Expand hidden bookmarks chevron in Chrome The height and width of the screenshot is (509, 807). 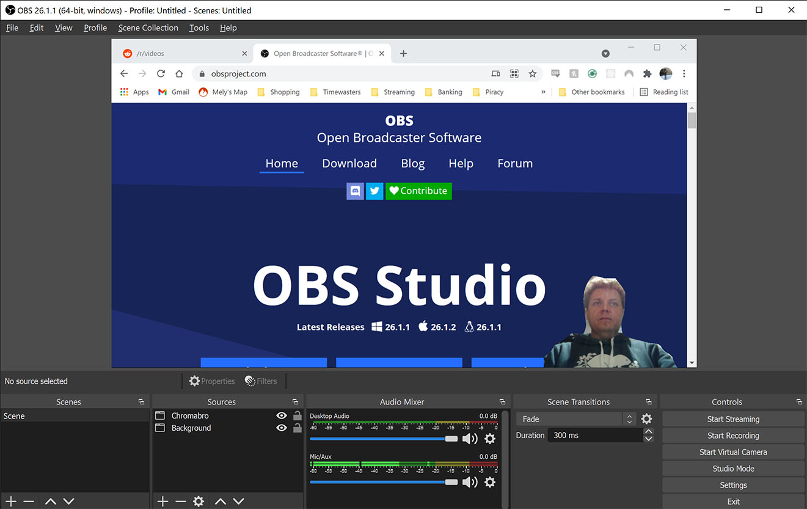tap(544, 92)
